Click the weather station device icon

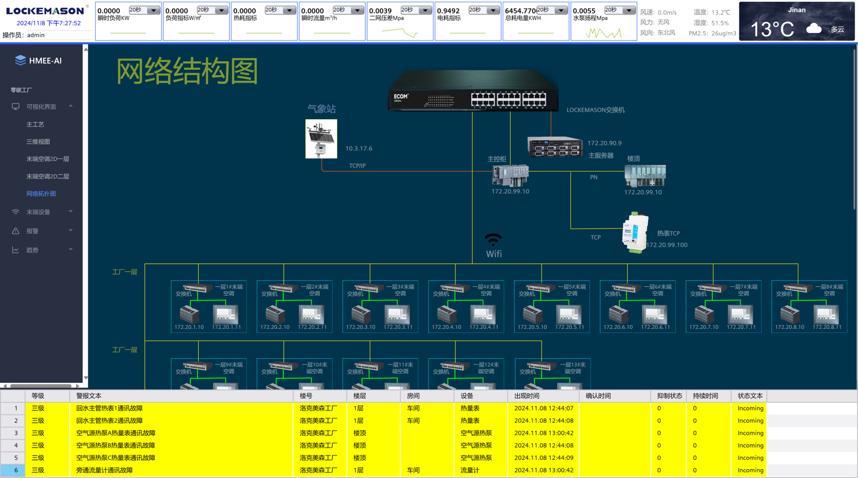click(321, 139)
